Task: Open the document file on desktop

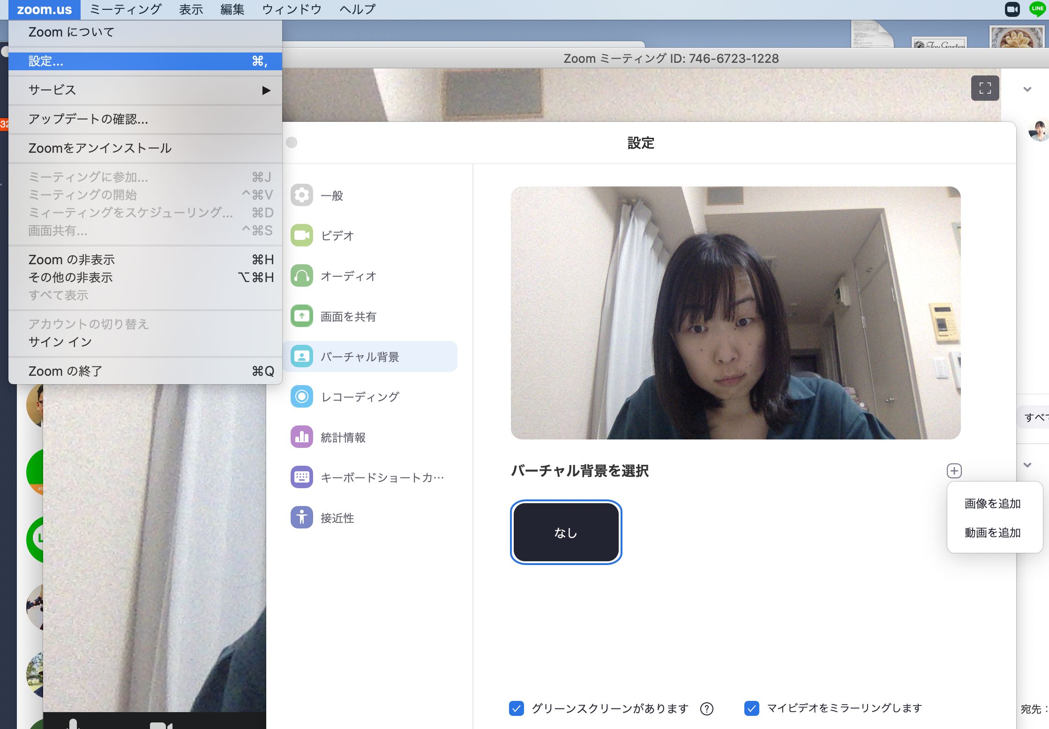Action: coord(872,34)
